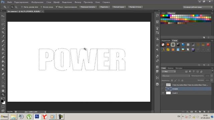The image size is (214, 120).
Task: Click the Fit Screen button
Action: (x=104, y=7)
